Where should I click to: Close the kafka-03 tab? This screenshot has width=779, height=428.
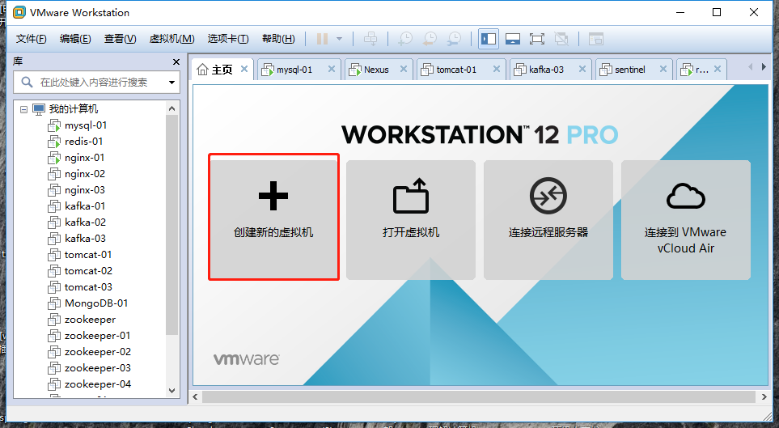(x=582, y=69)
